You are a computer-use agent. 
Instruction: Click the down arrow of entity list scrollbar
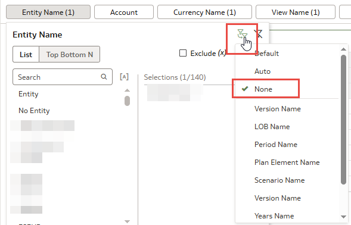[127, 221]
